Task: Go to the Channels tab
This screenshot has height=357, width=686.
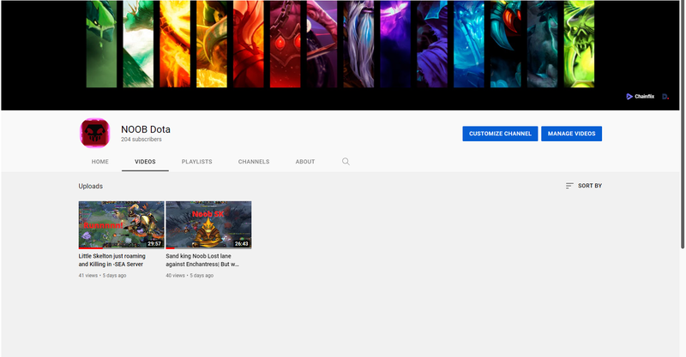Action: pos(254,162)
